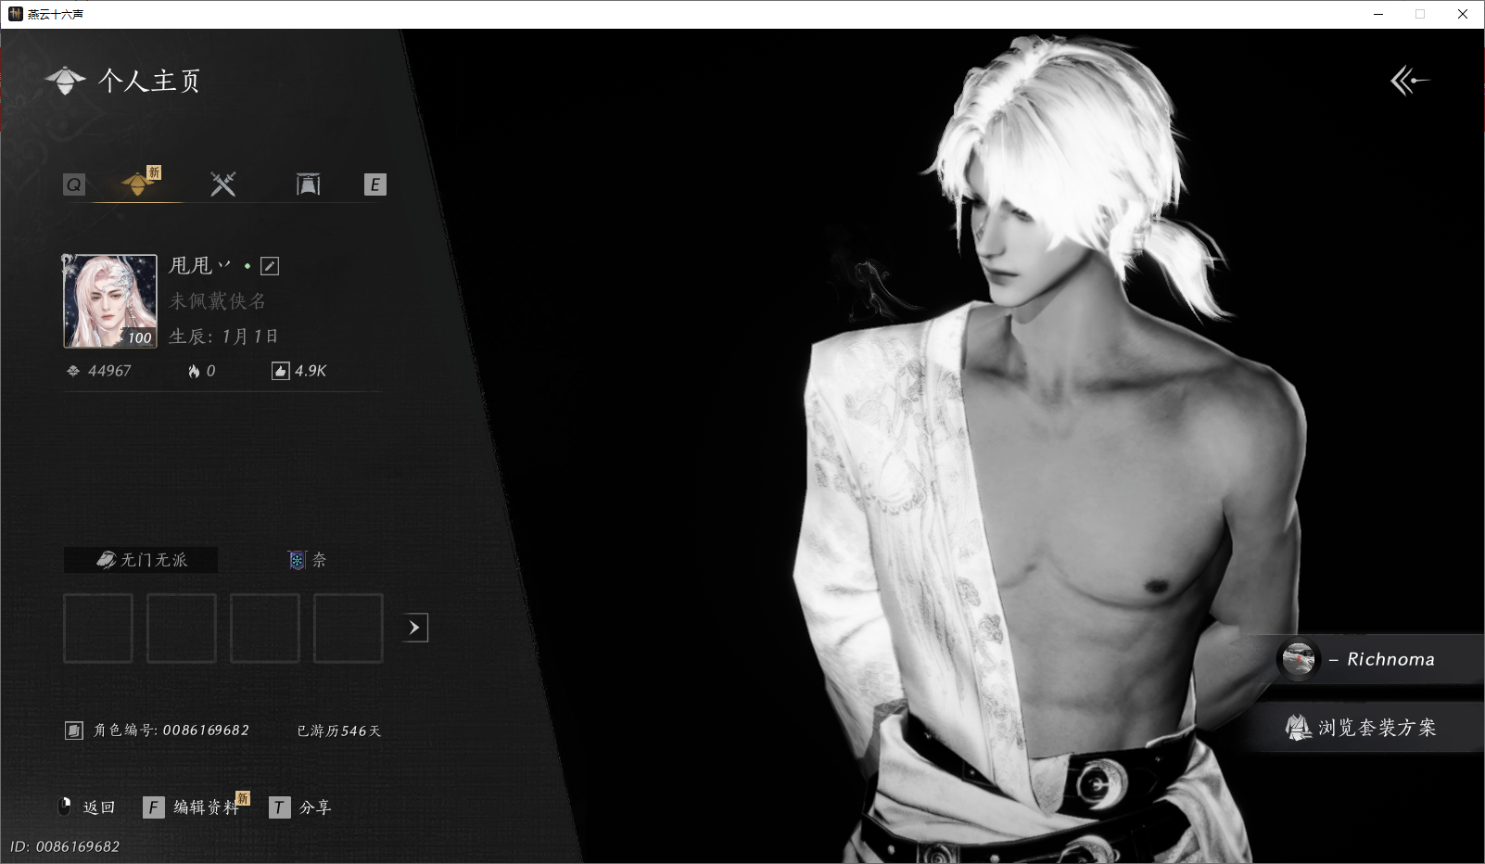This screenshot has height=864, width=1485.
Task: Select the fourth empty showcase slot
Action: click(349, 629)
